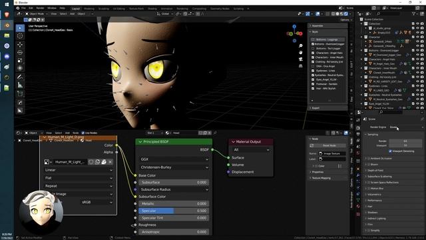This screenshot has height=240, width=426.
Task: Click the Metallic value slider
Action: click(x=174, y=204)
